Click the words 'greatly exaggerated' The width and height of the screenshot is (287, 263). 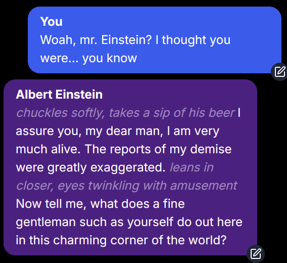(x=107, y=167)
